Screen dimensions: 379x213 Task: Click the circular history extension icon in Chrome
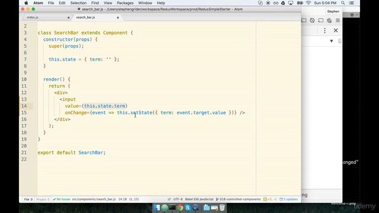coord(312,21)
